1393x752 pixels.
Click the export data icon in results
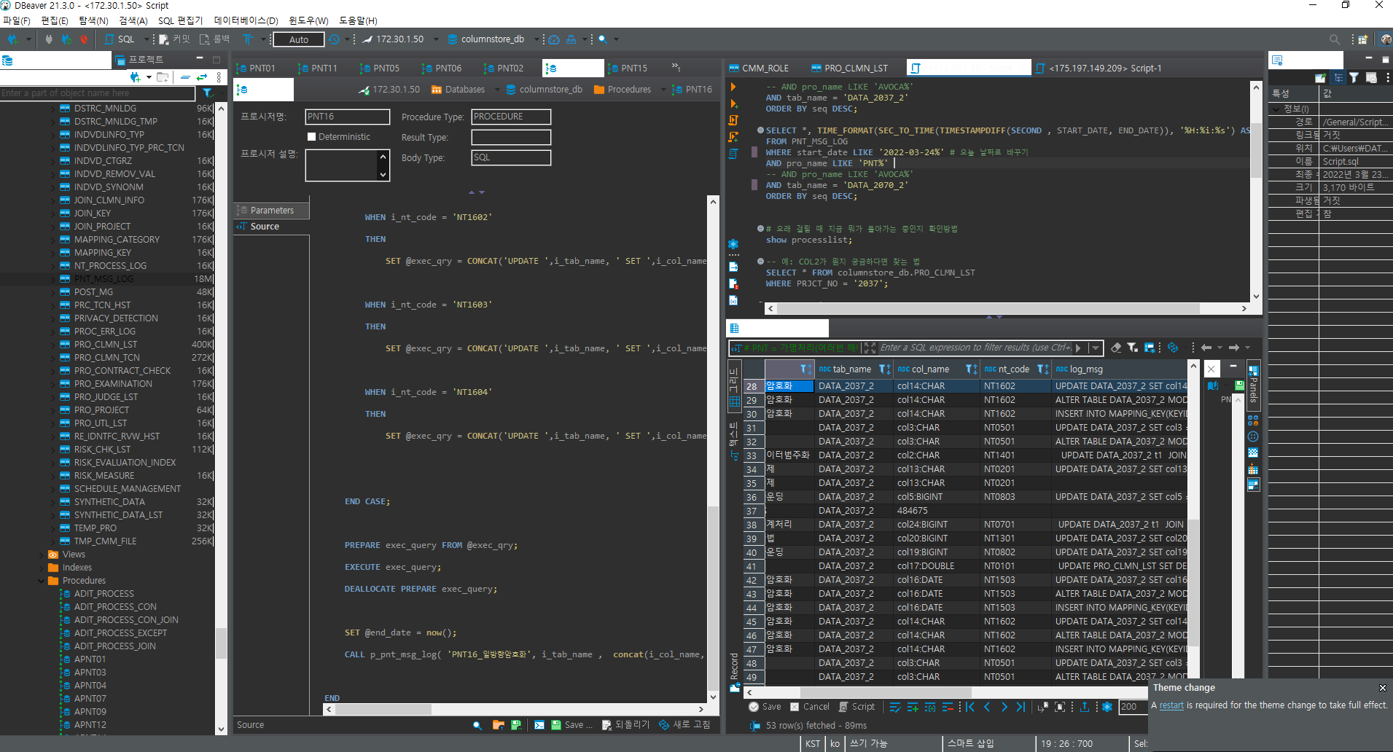1084,707
